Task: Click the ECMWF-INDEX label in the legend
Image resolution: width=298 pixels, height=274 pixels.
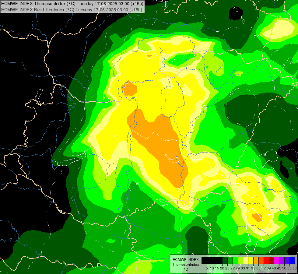Action: coord(186,260)
